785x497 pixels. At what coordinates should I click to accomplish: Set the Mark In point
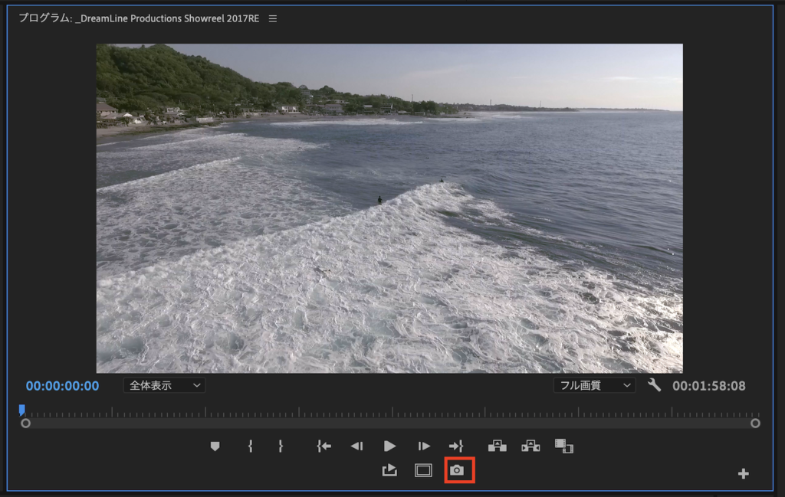251,446
